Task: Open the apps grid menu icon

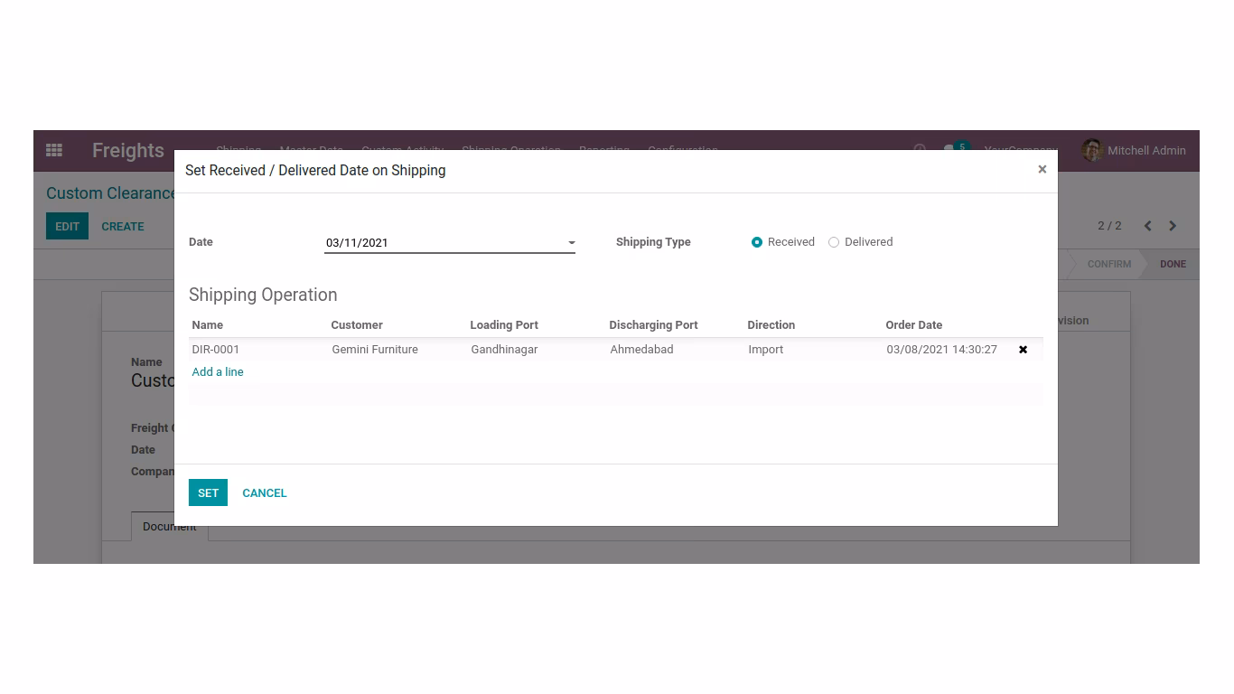Action: 54,150
